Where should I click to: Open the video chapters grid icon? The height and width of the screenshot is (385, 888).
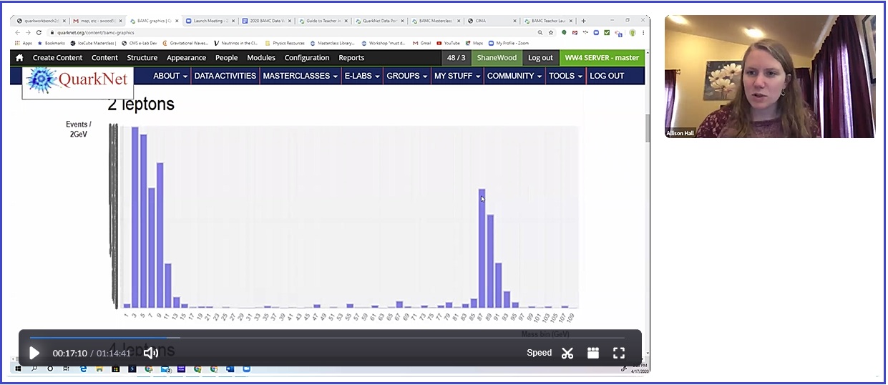(x=593, y=353)
